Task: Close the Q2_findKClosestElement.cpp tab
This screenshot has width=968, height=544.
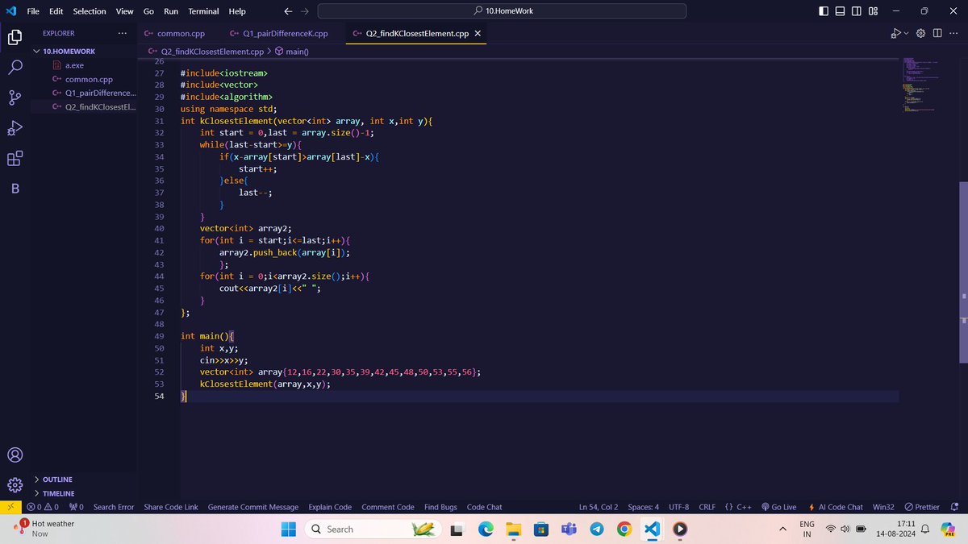Action: click(x=478, y=33)
